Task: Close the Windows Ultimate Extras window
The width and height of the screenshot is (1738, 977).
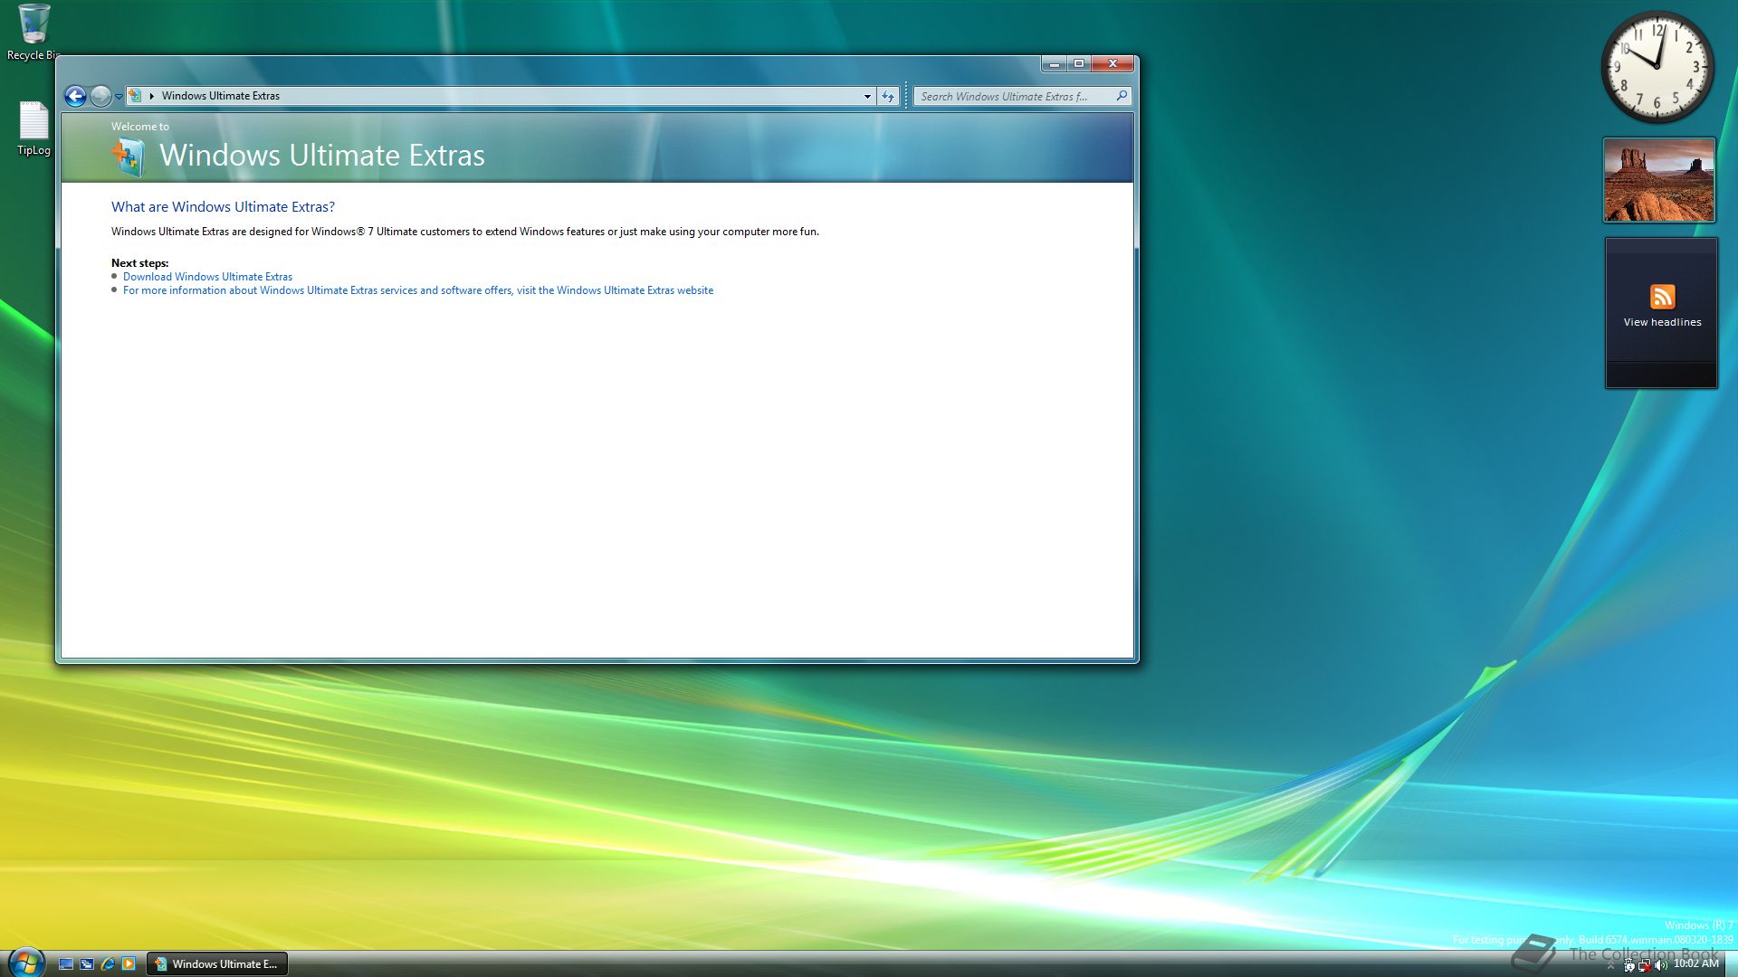Action: (1113, 63)
